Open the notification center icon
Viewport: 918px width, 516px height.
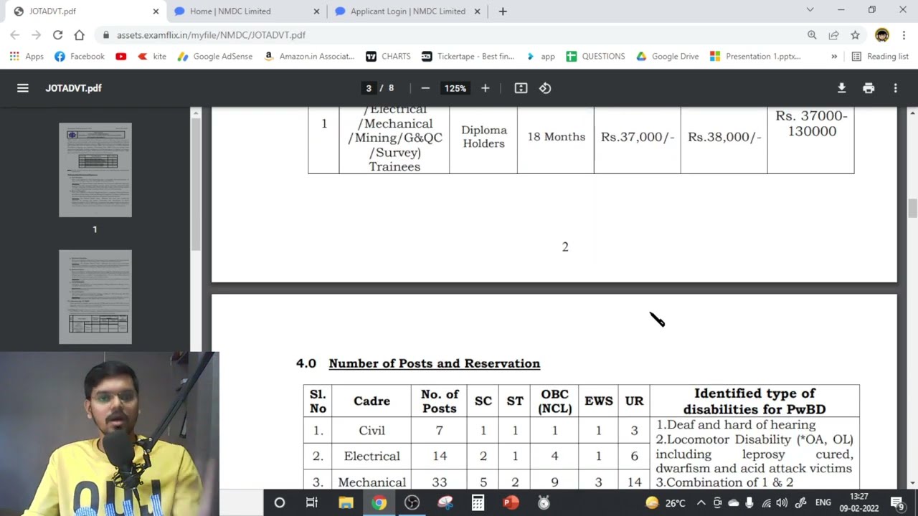[x=896, y=503]
